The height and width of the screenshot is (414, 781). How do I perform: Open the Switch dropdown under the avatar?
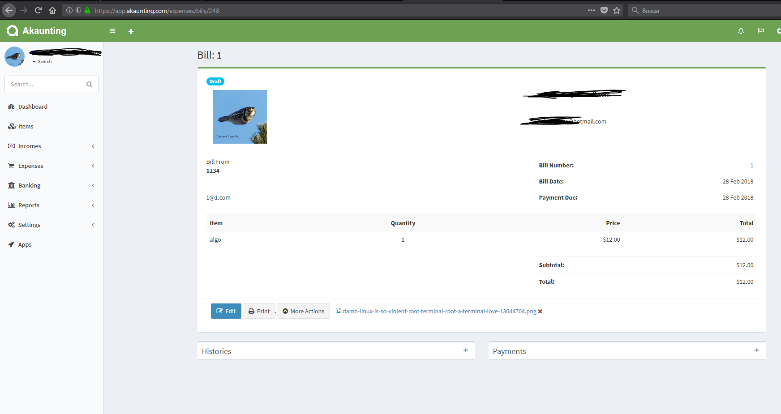coord(42,61)
